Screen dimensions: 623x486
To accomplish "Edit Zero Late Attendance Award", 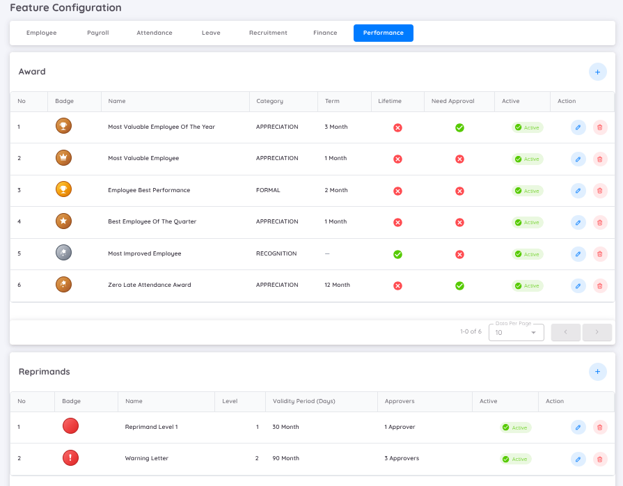I will coord(578,285).
